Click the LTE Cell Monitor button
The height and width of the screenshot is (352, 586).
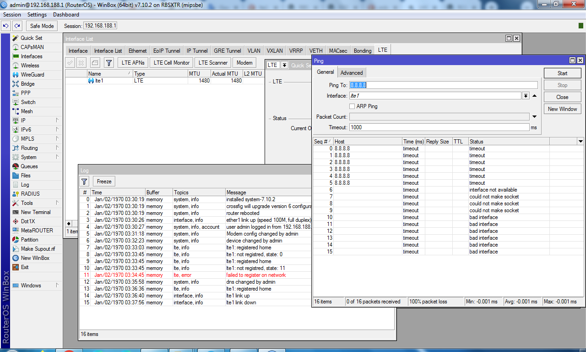tap(172, 63)
